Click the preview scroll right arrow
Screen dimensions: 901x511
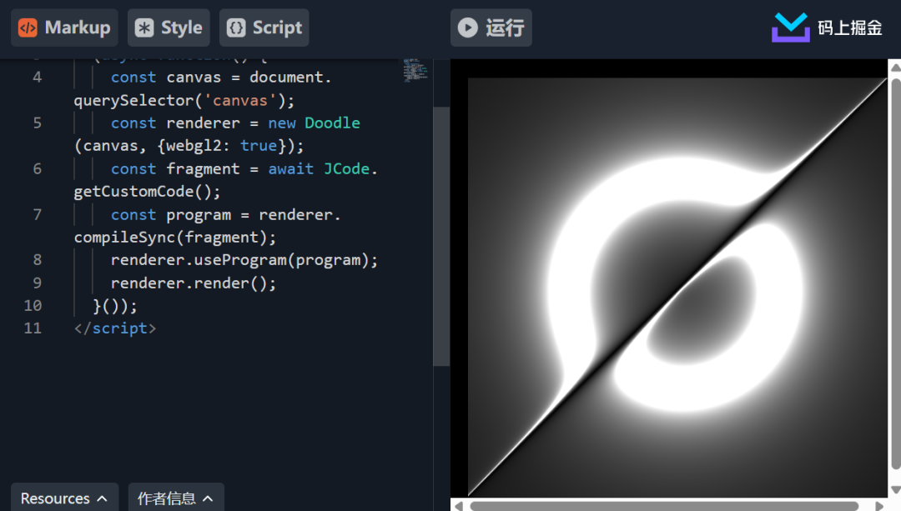[879, 506]
